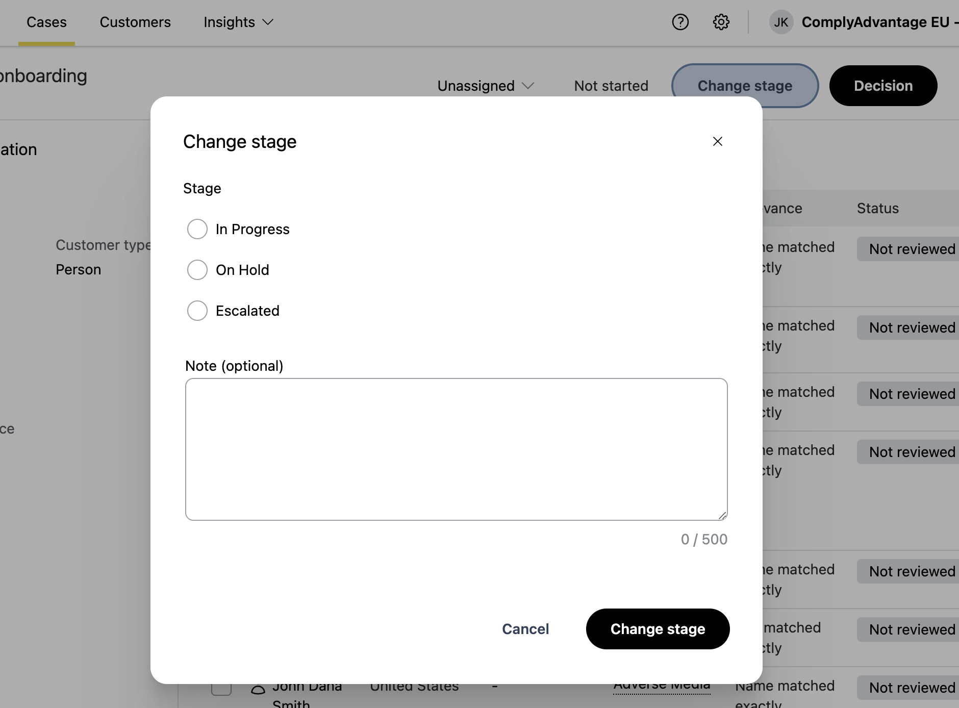Select the On Hold stage

(x=197, y=270)
